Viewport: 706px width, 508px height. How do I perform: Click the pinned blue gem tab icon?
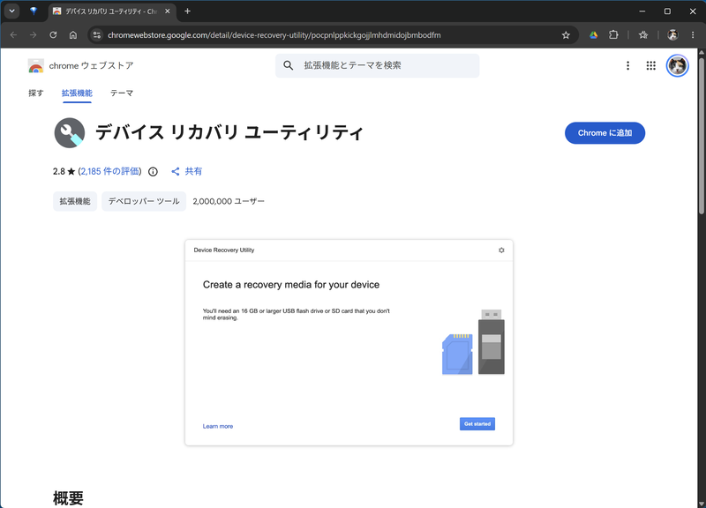(x=34, y=11)
